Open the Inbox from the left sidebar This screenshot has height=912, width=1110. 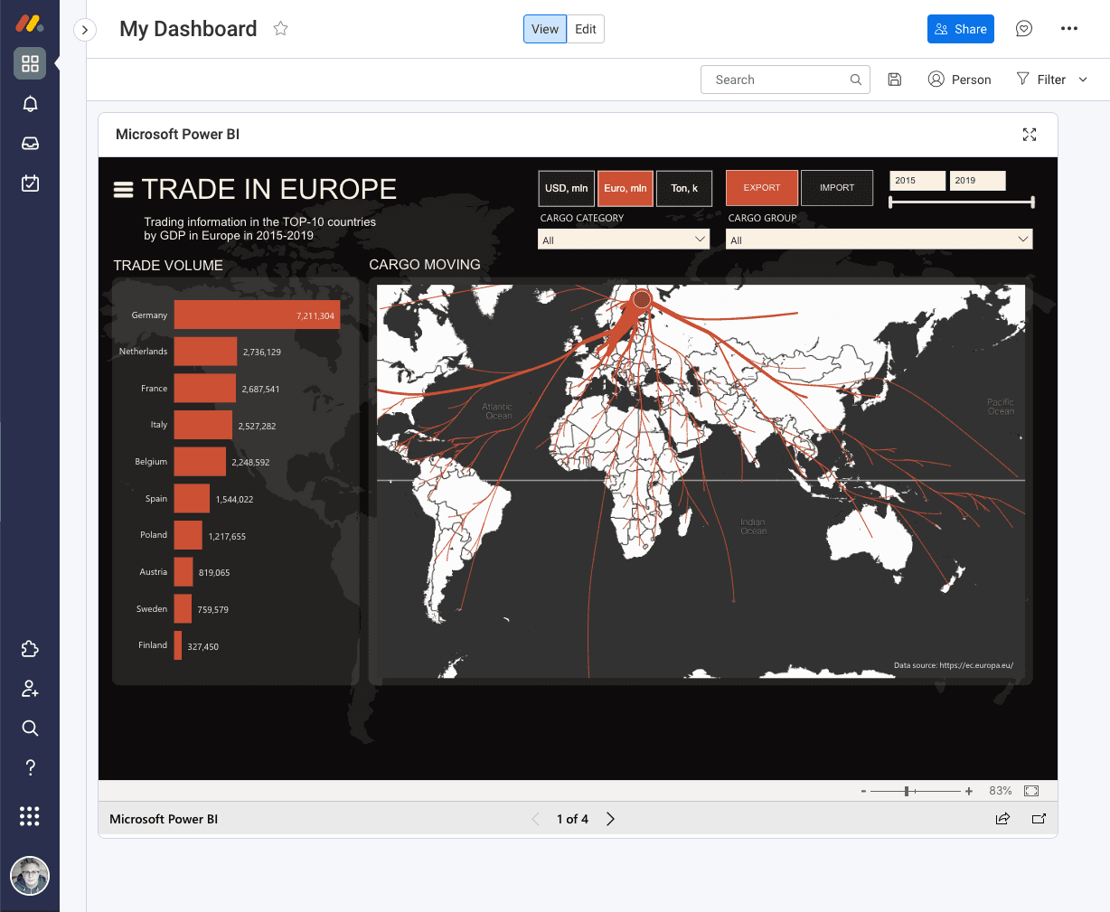point(30,143)
